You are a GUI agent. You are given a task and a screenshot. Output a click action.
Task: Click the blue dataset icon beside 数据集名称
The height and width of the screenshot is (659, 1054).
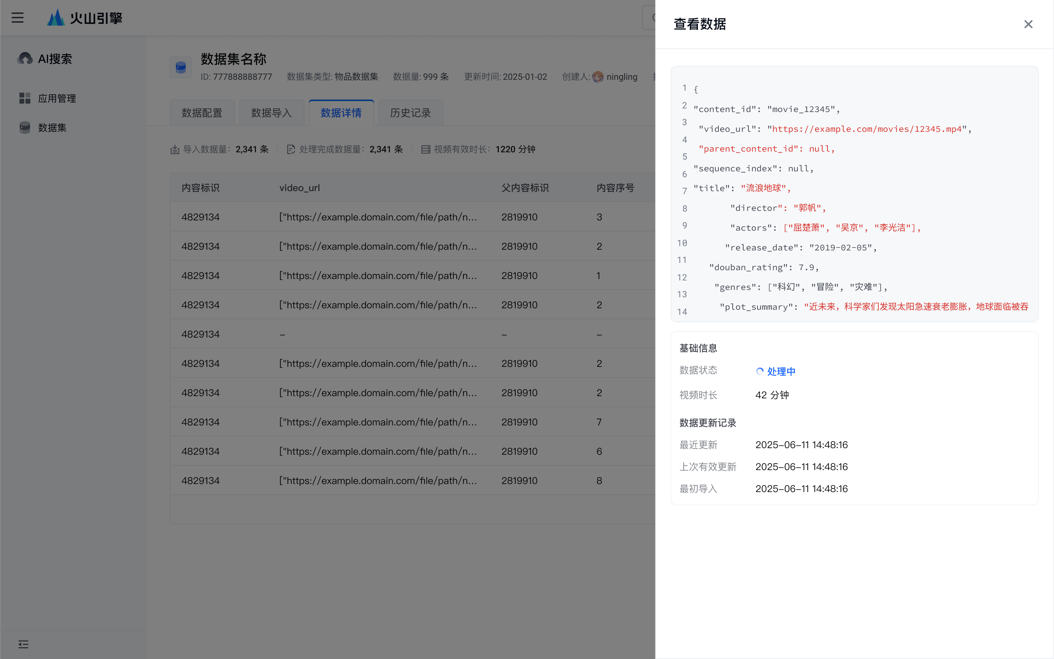[x=181, y=68]
